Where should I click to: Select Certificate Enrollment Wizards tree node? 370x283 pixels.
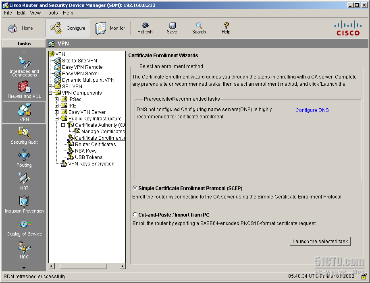[x=100, y=138]
